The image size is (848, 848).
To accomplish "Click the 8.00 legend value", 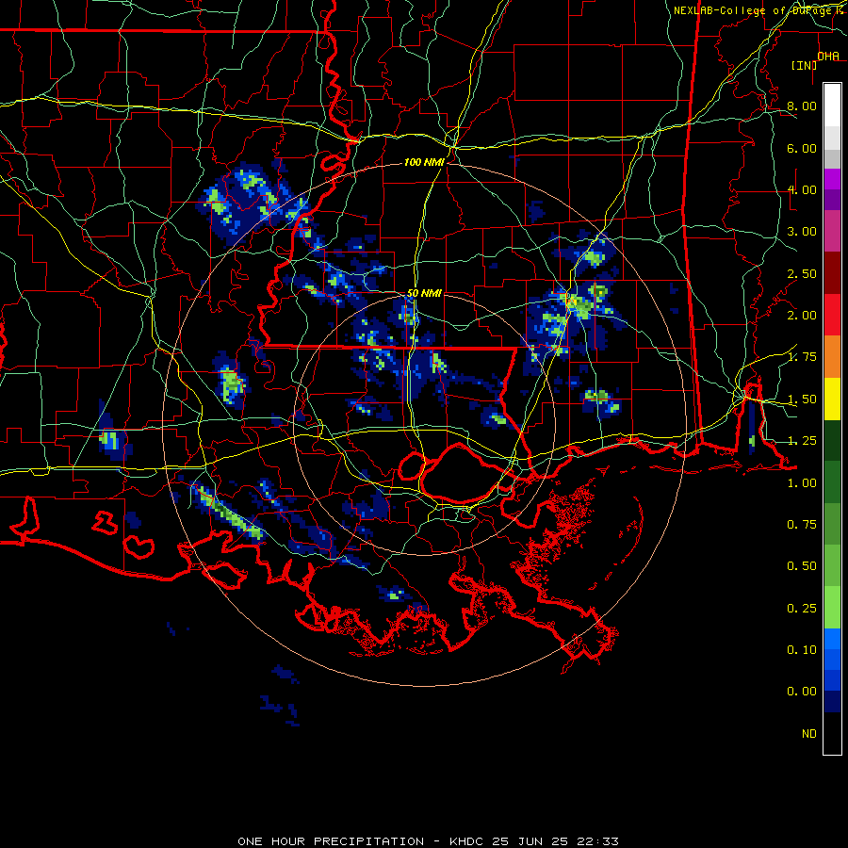I will pyautogui.click(x=802, y=106).
